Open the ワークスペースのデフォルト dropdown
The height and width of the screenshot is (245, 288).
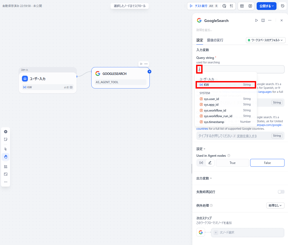pyautogui.click(x=265, y=40)
